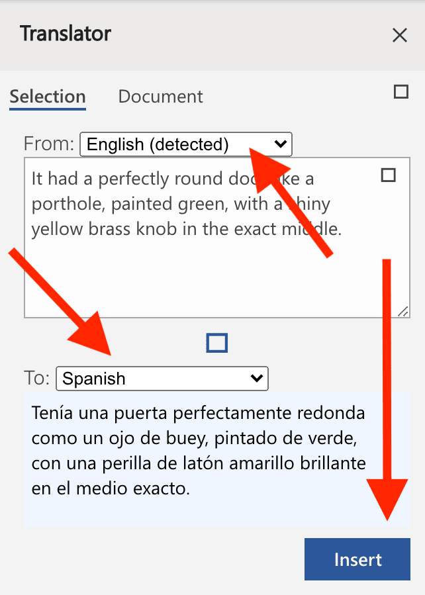Click the small square near the panel's top right
Screen dimensions: 425x595
tap(401, 92)
